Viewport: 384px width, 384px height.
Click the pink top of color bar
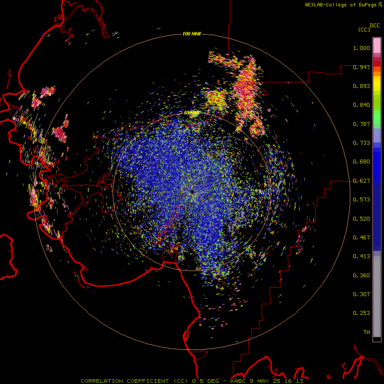pyautogui.click(x=377, y=46)
